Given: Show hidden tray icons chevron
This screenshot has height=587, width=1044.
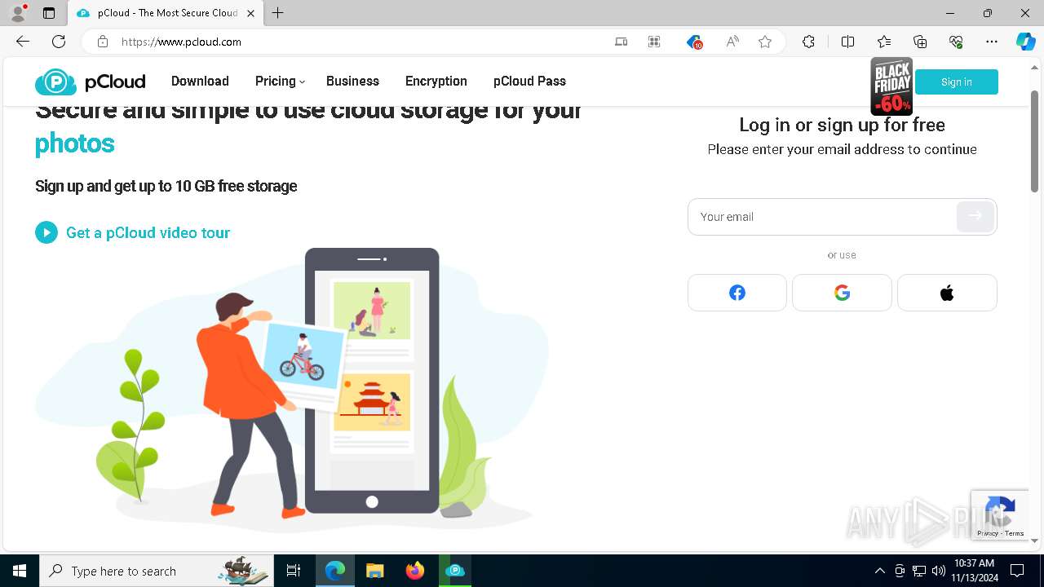Looking at the screenshot, I should (x=879, y=571).
